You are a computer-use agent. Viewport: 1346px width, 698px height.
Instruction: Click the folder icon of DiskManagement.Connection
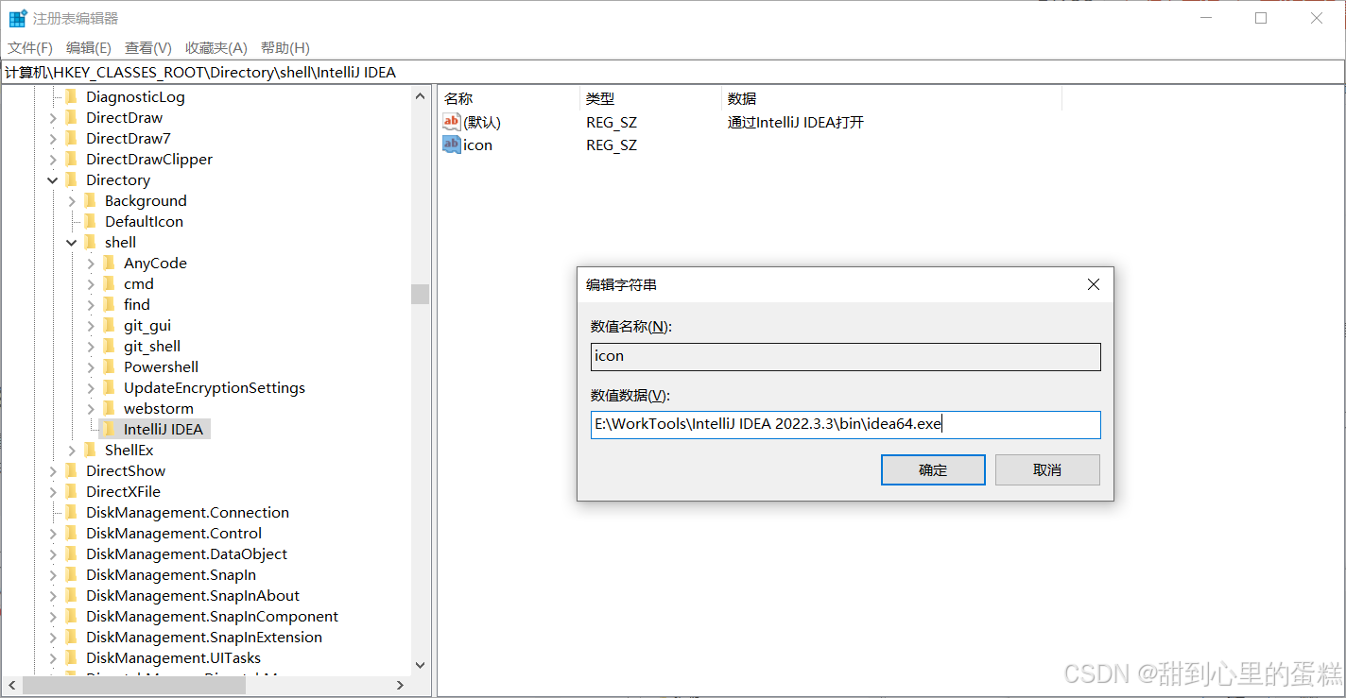tap(72, 512)
